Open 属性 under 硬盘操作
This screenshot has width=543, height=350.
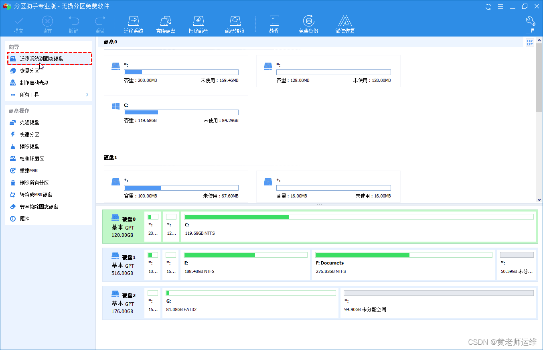click(x=49, y=219)
